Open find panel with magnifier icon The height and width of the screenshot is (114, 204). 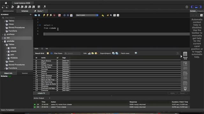click(x=111, y=15)
